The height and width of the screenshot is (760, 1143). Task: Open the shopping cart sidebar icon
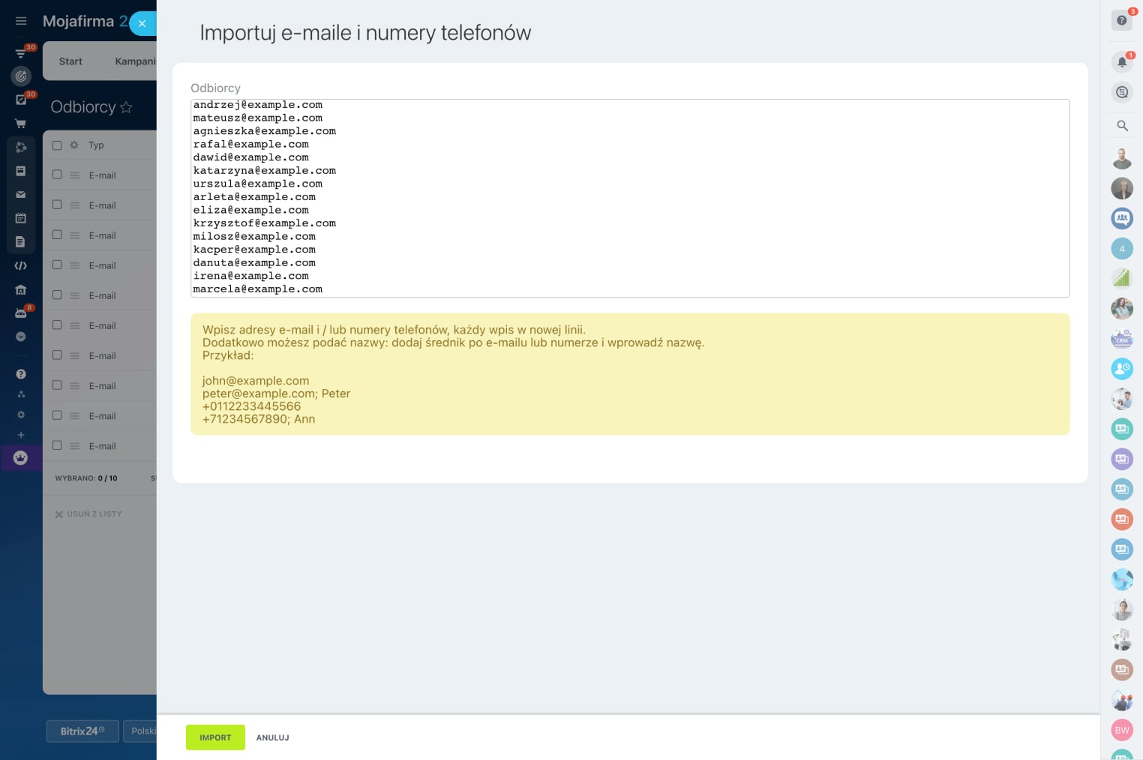pos(21,124)
